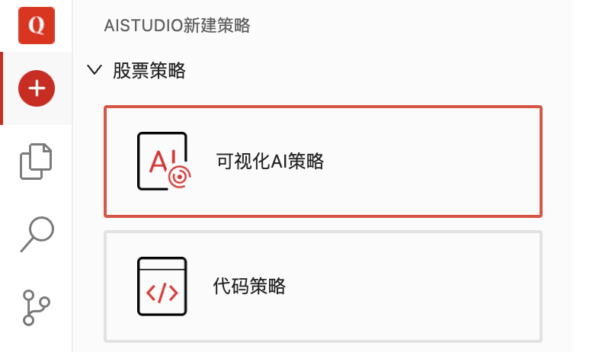Open search with the magnifier icon
This screenshot has width=599, height=352.
point(37,235)
